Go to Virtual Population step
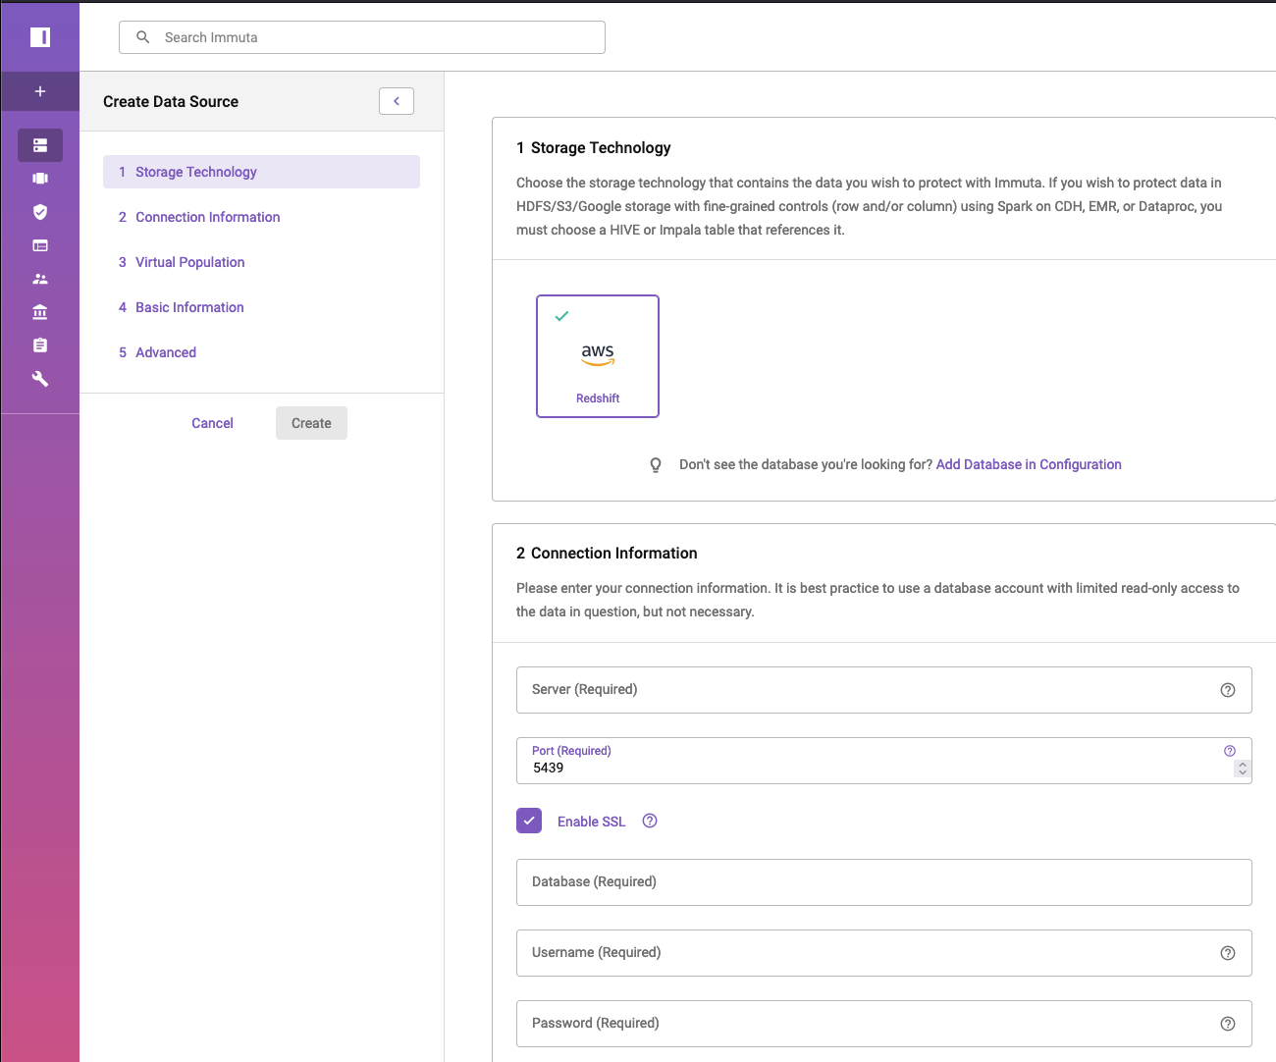The image size is (1276, 1062). 189,262
